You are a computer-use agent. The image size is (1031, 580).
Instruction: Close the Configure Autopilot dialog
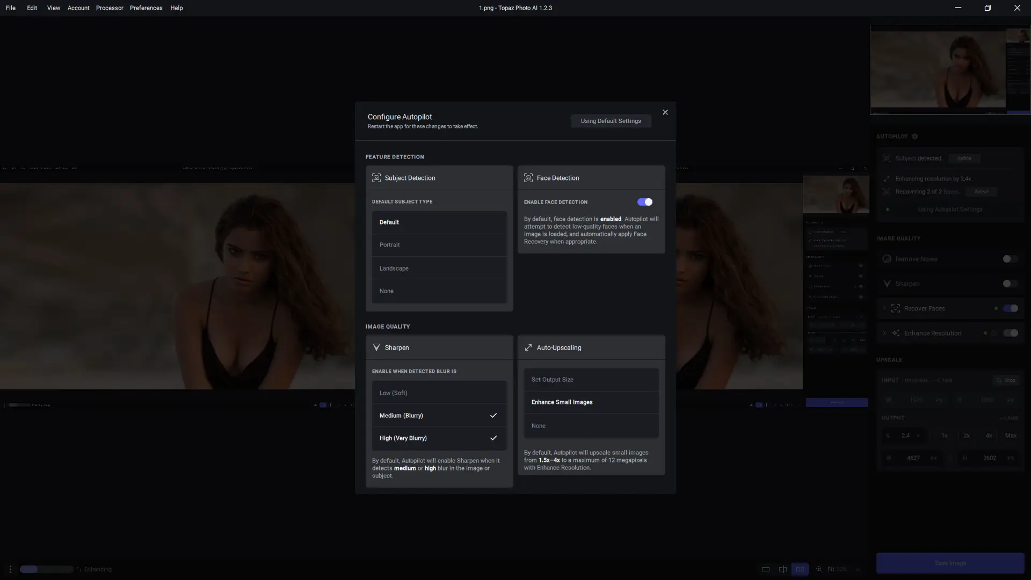pyautogui.click(x=665, y=112)
